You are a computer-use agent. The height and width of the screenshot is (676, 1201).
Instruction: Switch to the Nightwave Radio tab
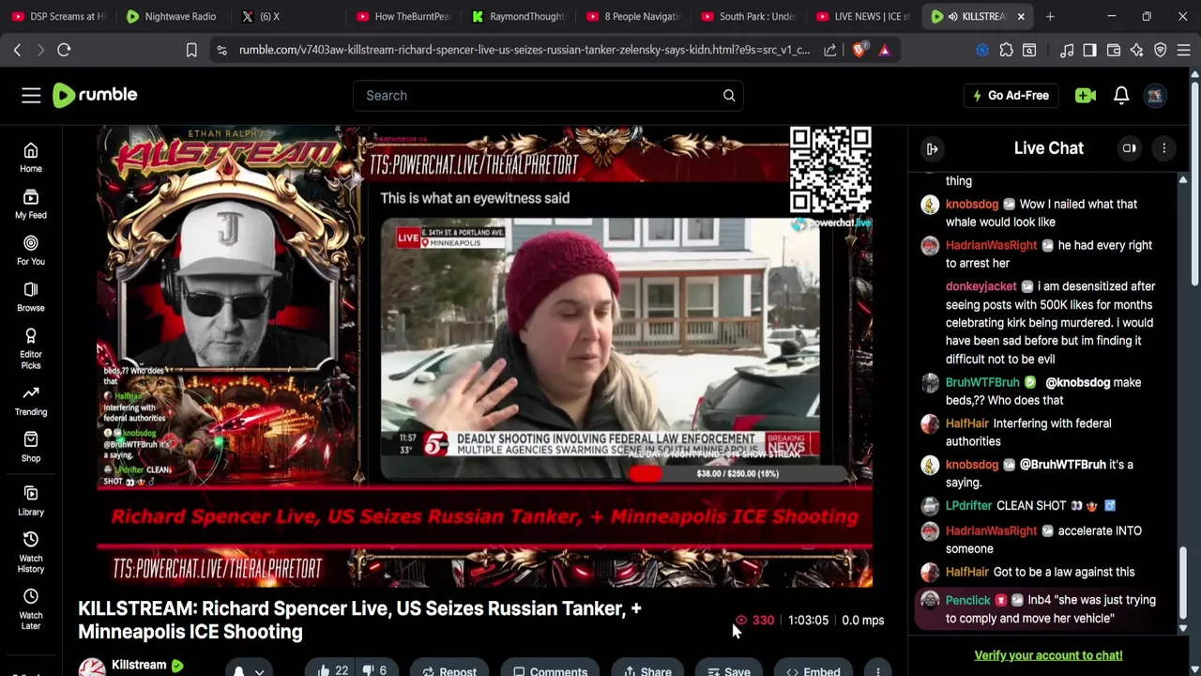tap(172, 16)
